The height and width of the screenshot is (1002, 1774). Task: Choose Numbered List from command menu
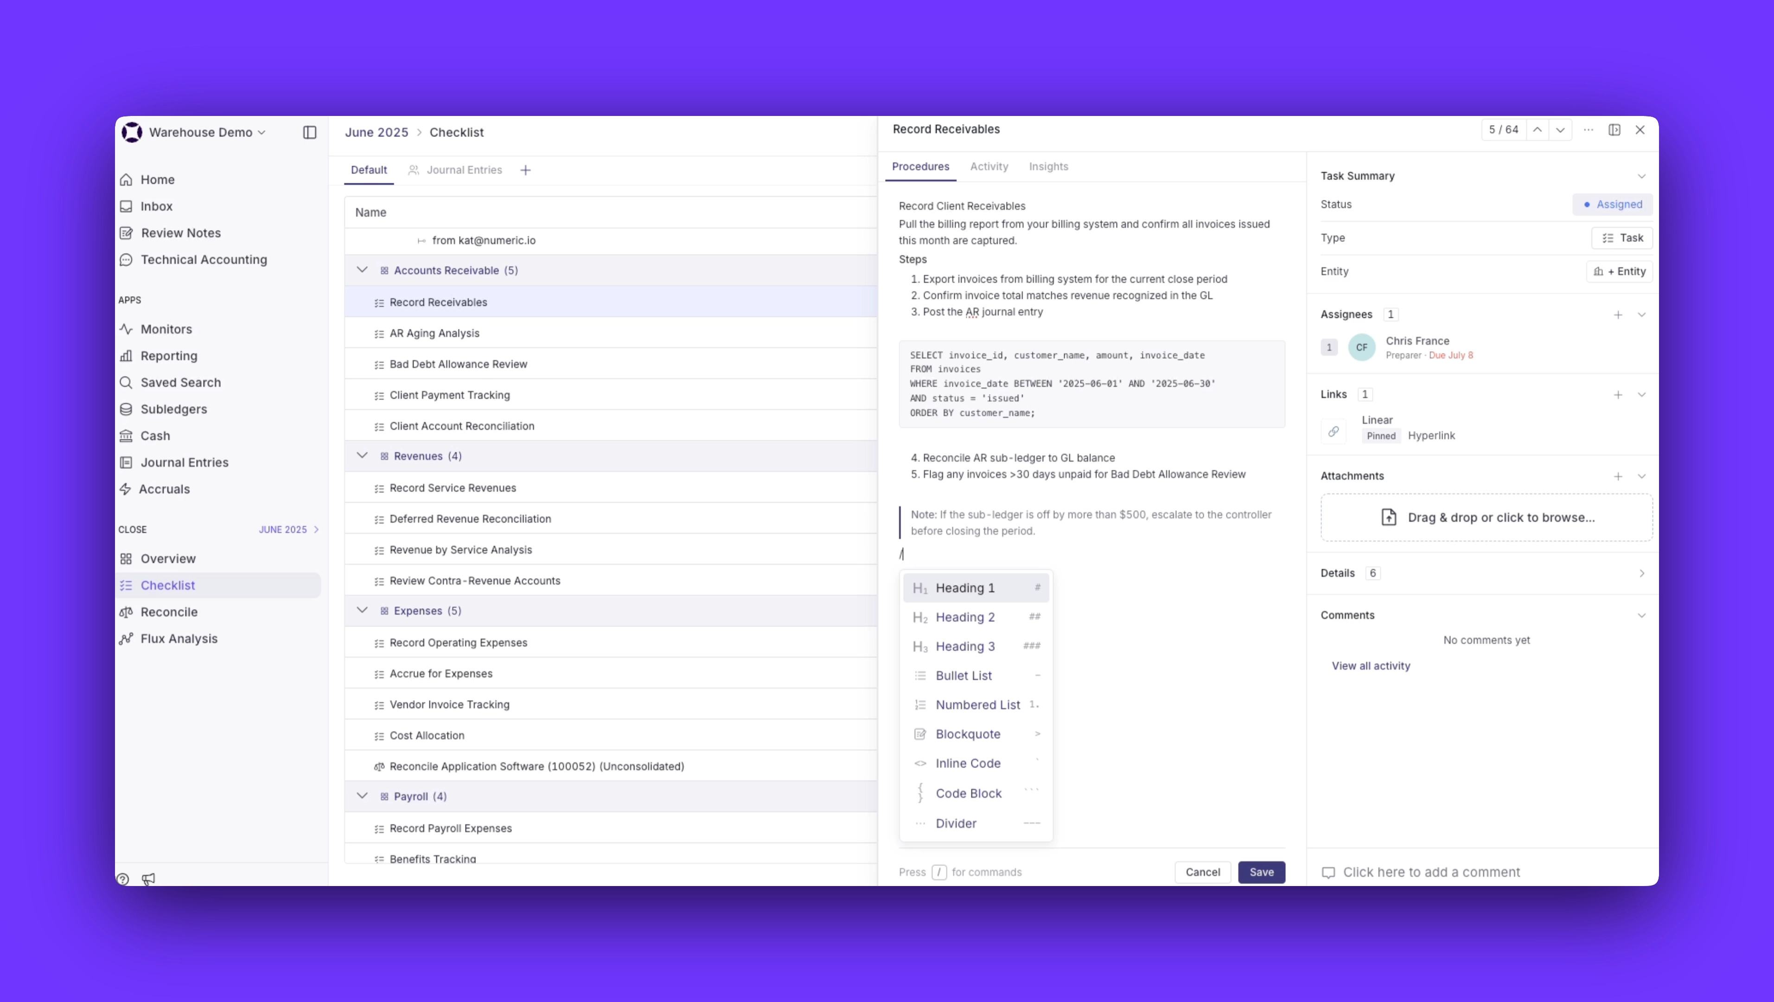click(976, 705)
